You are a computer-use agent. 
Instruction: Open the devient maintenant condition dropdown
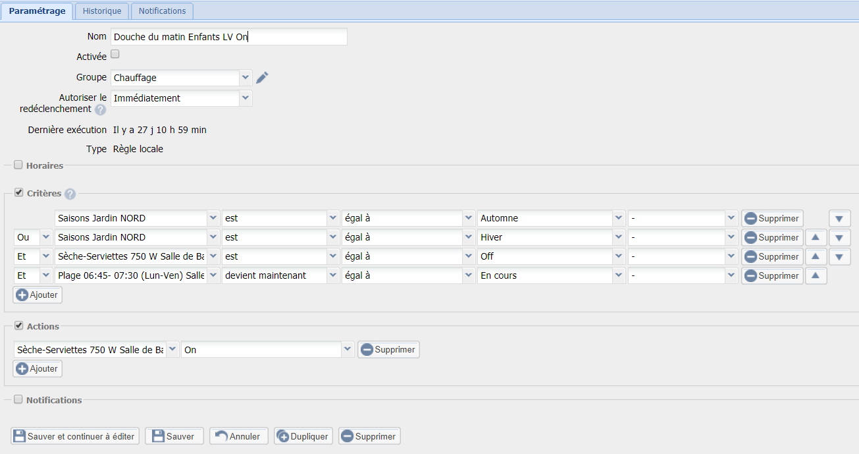point(334,275)
